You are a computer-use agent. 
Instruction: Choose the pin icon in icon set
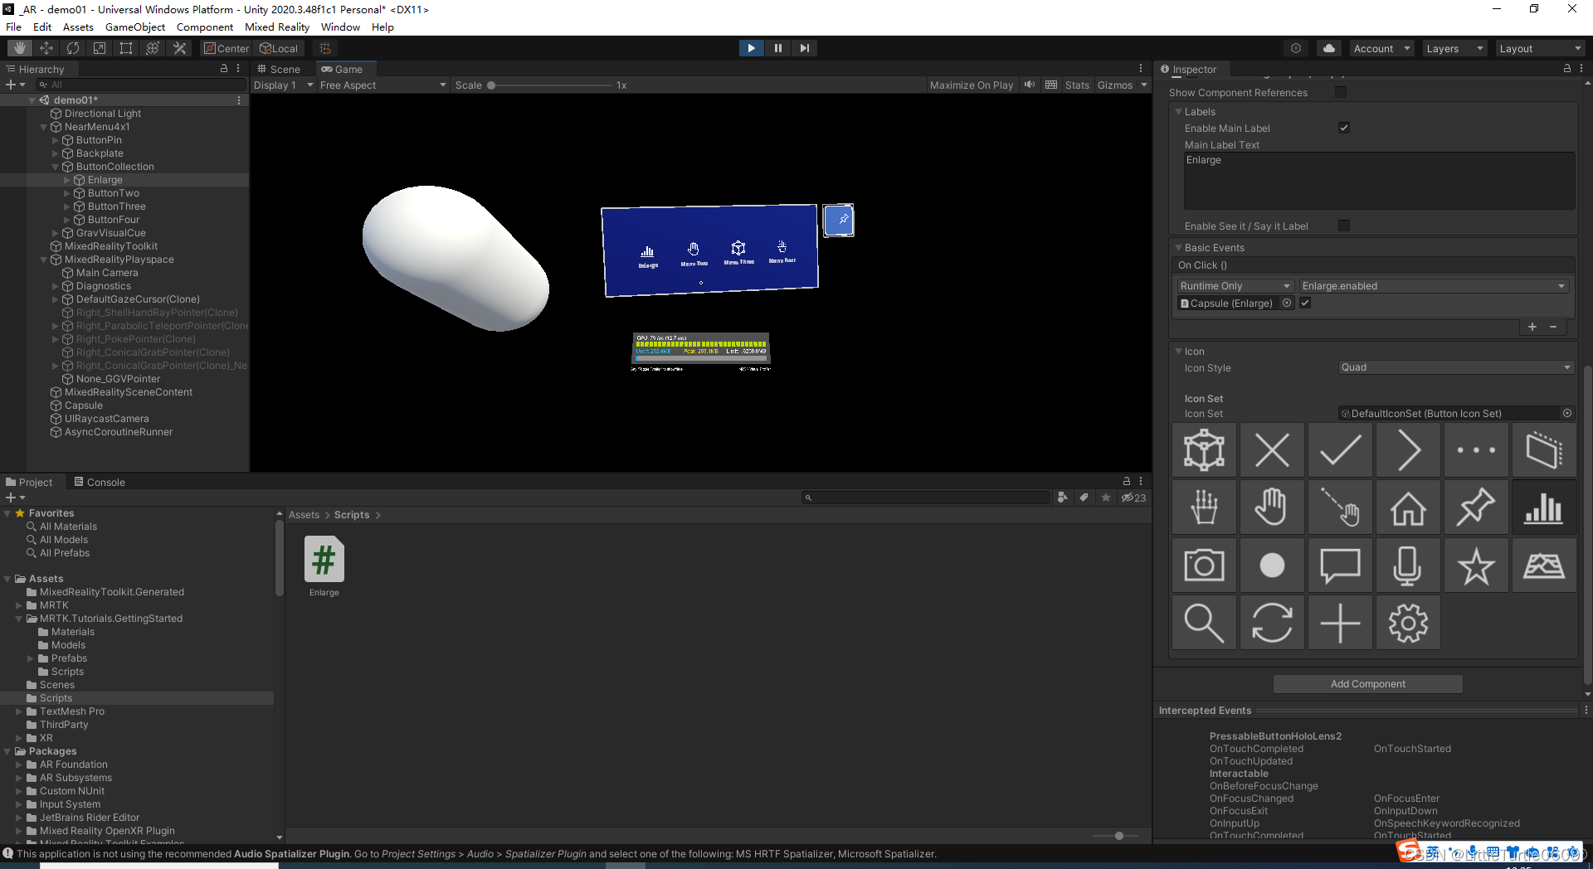[1476, 507]
